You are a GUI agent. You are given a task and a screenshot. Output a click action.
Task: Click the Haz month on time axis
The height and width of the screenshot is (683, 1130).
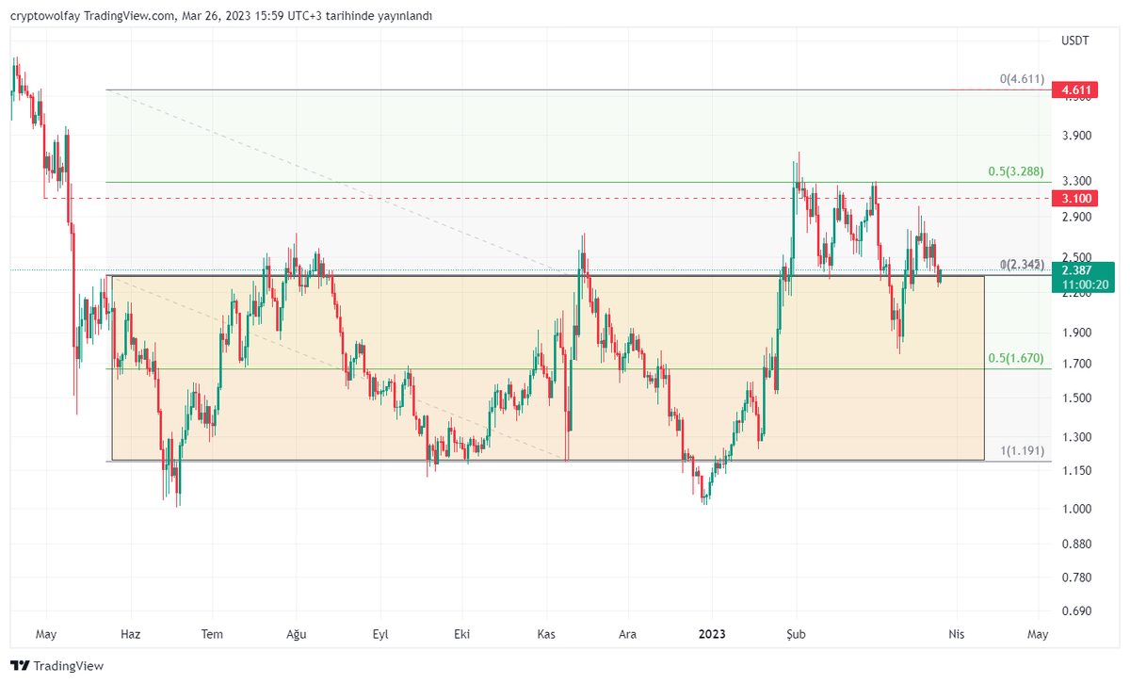tap(131, 634)
